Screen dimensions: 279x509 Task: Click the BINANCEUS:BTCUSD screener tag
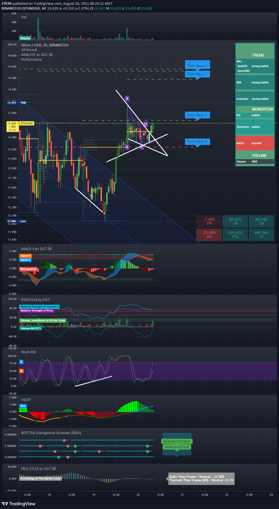pos(177,447)
